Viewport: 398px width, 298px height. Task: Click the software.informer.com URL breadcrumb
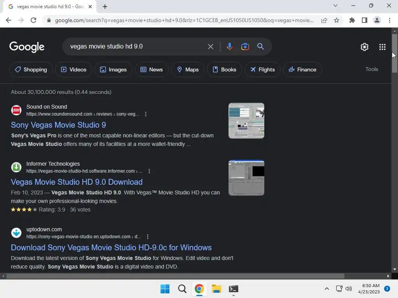[84, 171]
